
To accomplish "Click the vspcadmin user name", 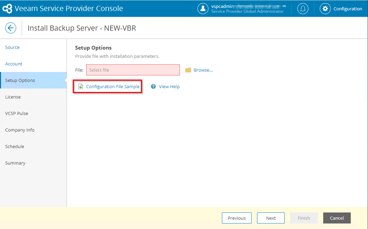I will [x=222, y=6].
